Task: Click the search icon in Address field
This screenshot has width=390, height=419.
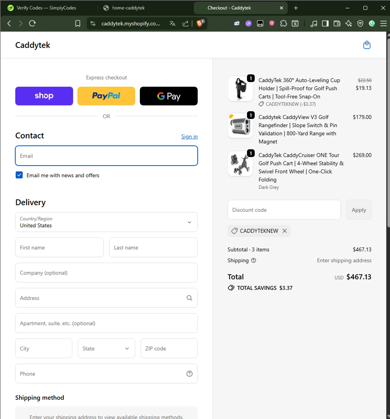Action: click(190, 298)
